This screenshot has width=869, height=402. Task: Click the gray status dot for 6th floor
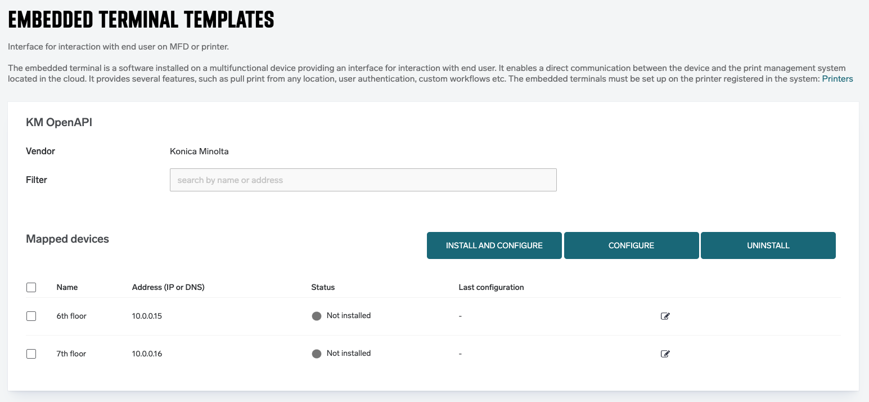[x=317, y=316]
